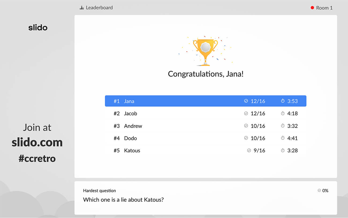Viewport: 348px width, 218px height.
Task: Click the slido.com join link
Action: pyautogui.click(x=37, y=142)
